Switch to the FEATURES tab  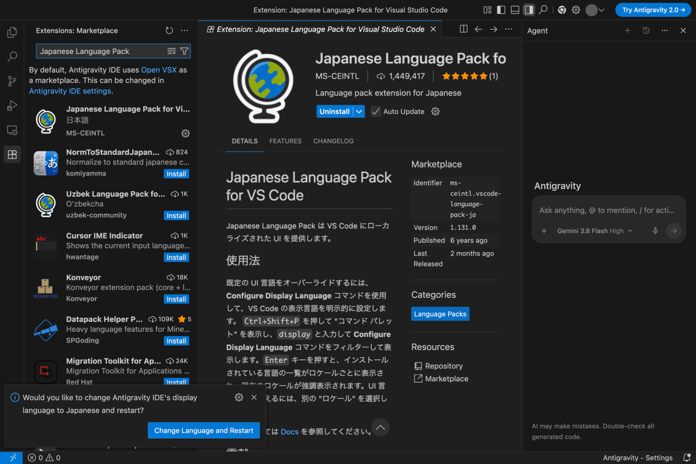(285, 141)
